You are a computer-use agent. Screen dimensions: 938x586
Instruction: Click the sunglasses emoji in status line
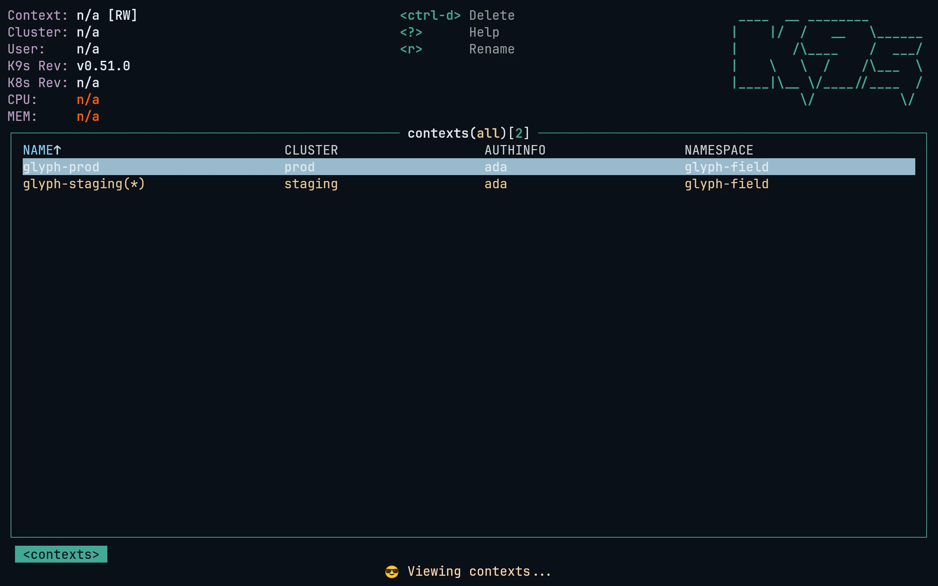point(392,572)
